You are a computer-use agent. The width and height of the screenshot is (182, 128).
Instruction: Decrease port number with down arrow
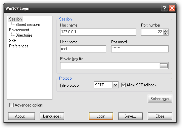(165, 33)
